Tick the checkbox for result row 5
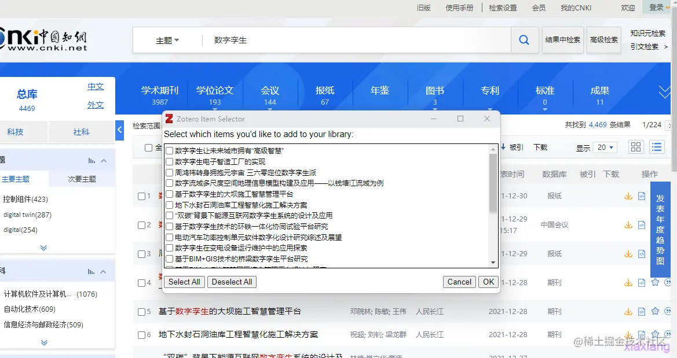This screenshot has height=358, width=677. point(142,312)
